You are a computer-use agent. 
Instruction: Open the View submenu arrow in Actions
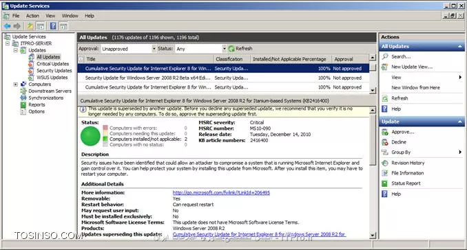coord(460,77)
